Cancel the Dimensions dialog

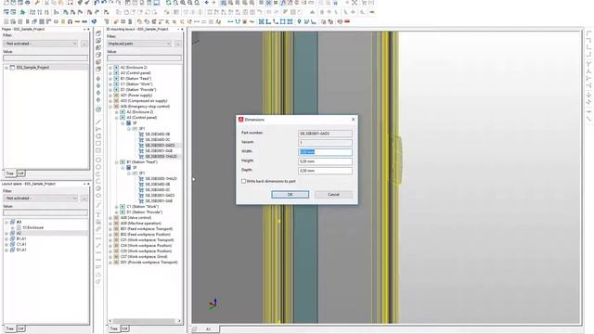[333, 194]
